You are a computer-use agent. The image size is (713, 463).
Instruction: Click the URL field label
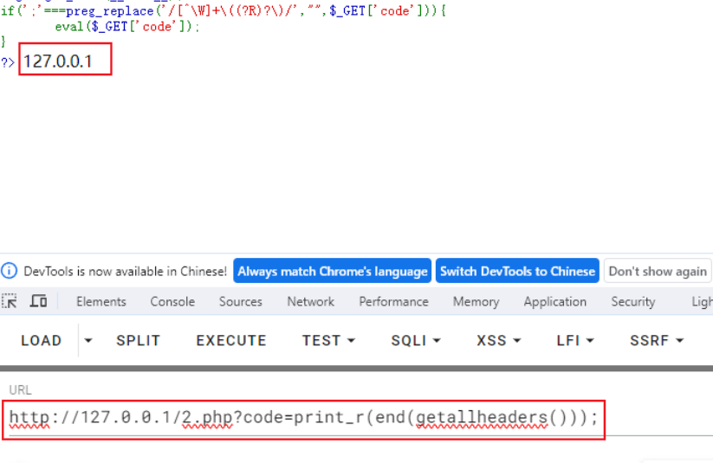click(x=20, y=389)
